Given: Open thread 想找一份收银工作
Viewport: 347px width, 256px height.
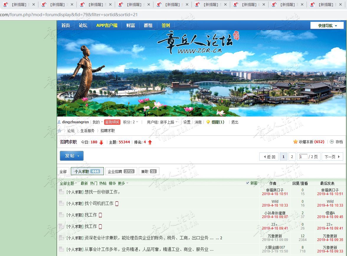Looking at the screenshot, I should (x=102, y=192).
